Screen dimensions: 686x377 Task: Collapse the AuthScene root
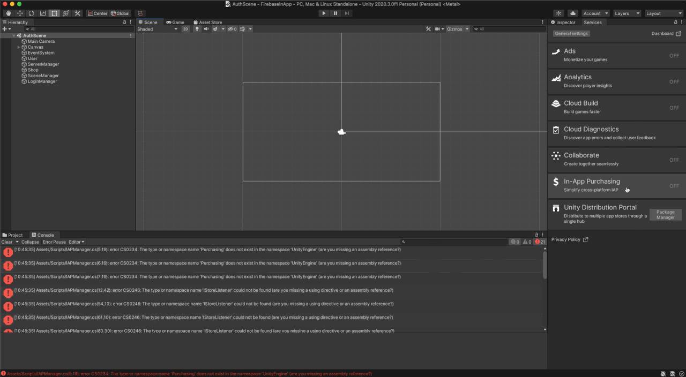click(14, 36)
